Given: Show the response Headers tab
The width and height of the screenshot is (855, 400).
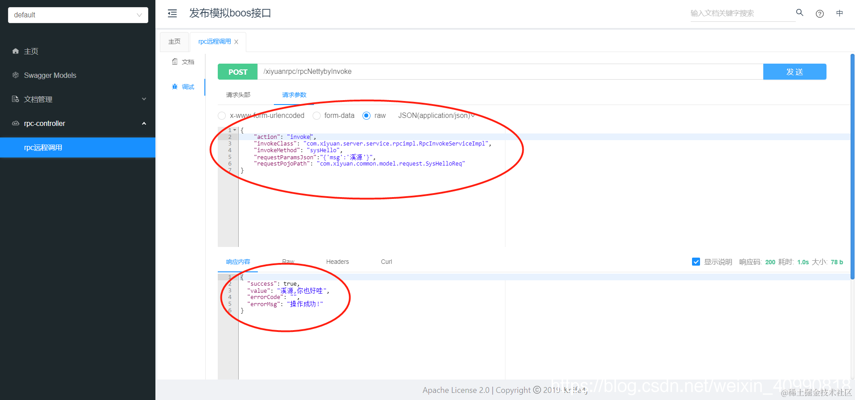Looking at the screenshot, I should [x=338, y=262].
